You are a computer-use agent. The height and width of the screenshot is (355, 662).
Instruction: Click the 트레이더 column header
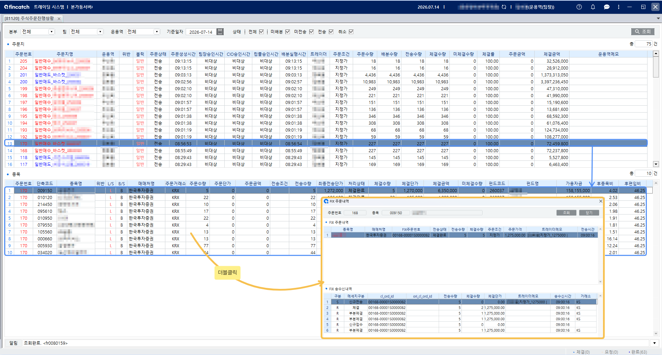[318, 54]
